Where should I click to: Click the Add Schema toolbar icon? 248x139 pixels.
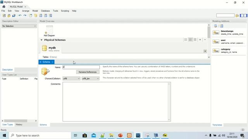point(36,15)
